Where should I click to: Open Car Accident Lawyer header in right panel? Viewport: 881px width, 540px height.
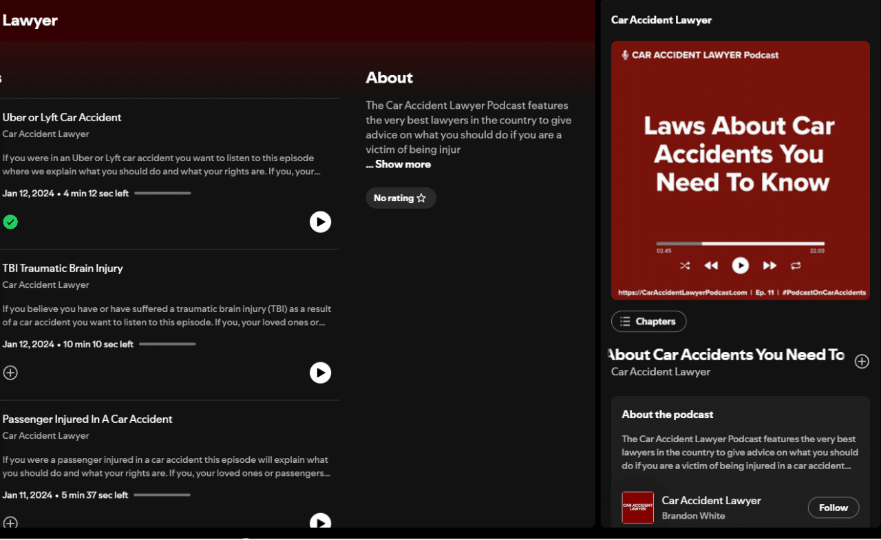click(661, 20)
